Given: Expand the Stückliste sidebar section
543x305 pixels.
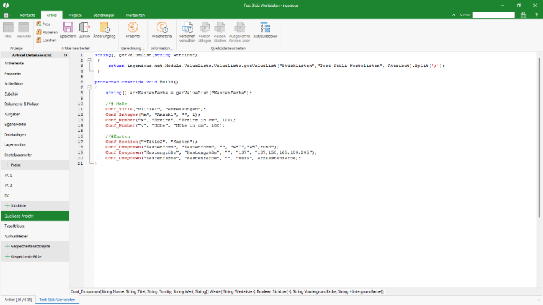Looking at the screenshot, I should tap(7, 205).
